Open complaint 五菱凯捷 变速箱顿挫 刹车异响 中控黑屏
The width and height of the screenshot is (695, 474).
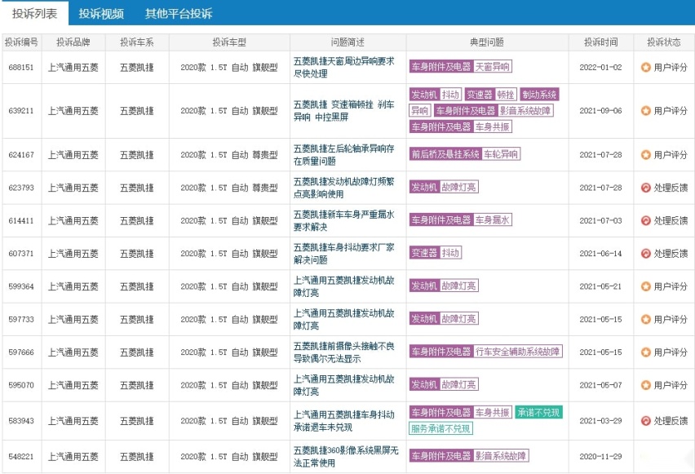click(343, 111)
